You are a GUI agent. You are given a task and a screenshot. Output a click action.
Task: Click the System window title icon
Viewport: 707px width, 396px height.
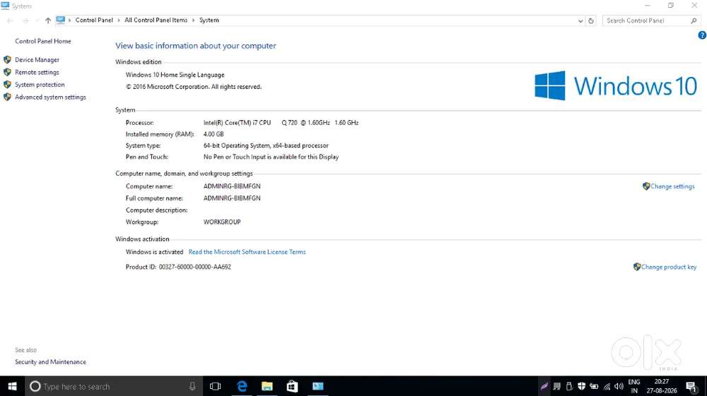tap(5, 6)
